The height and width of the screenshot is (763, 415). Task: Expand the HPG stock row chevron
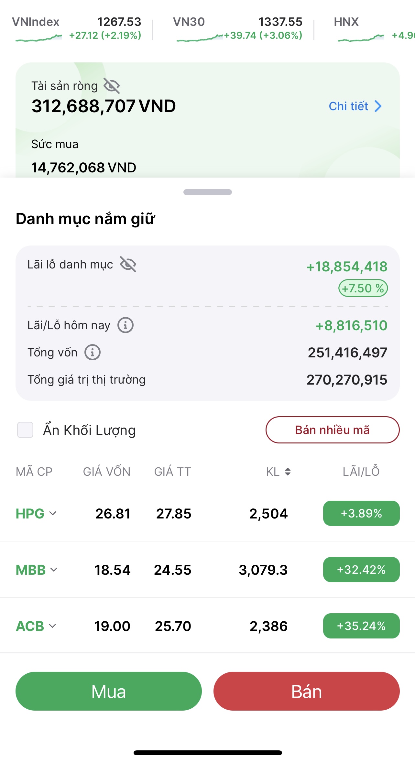[x=53, y=513]
